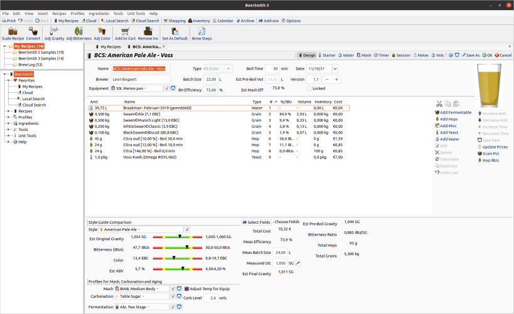The image size is (514, 314).
Task: Open the Unit Tools menu
Action: pyautogui.click(x=136, y=13)
